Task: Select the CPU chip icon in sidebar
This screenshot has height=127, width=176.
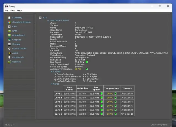Action: coord(9,27)
